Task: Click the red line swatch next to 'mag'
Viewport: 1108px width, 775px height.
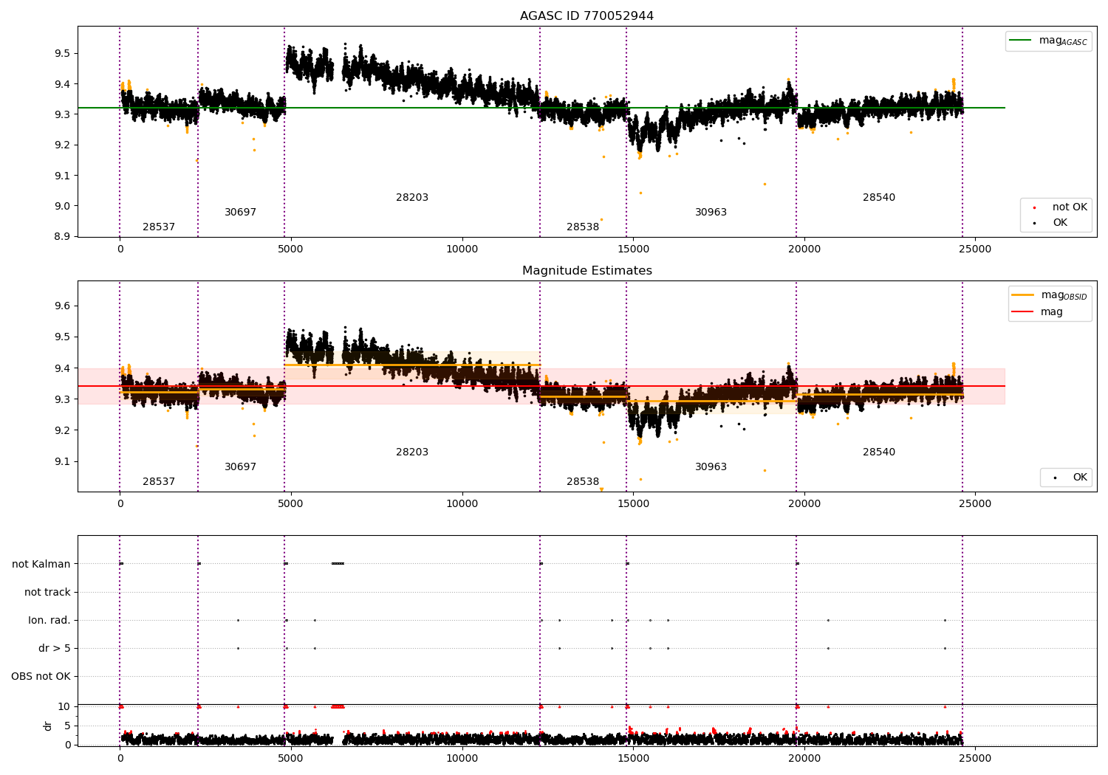Action: pos(1023,311)
